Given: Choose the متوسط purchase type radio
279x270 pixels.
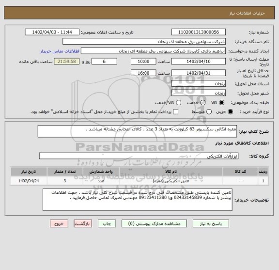Looking at the screenshot, I should (209, 112).
